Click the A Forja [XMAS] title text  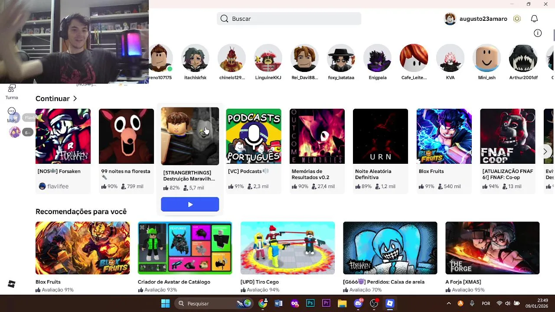[463, 282]
